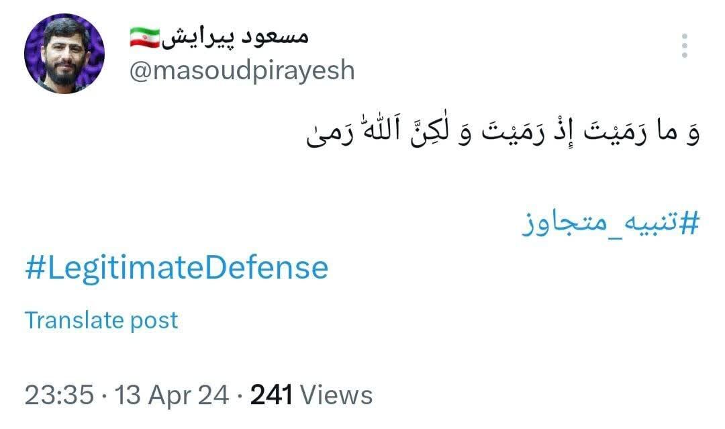
Task: Open translation with Translate post
Action: click(x=101, y=320)
